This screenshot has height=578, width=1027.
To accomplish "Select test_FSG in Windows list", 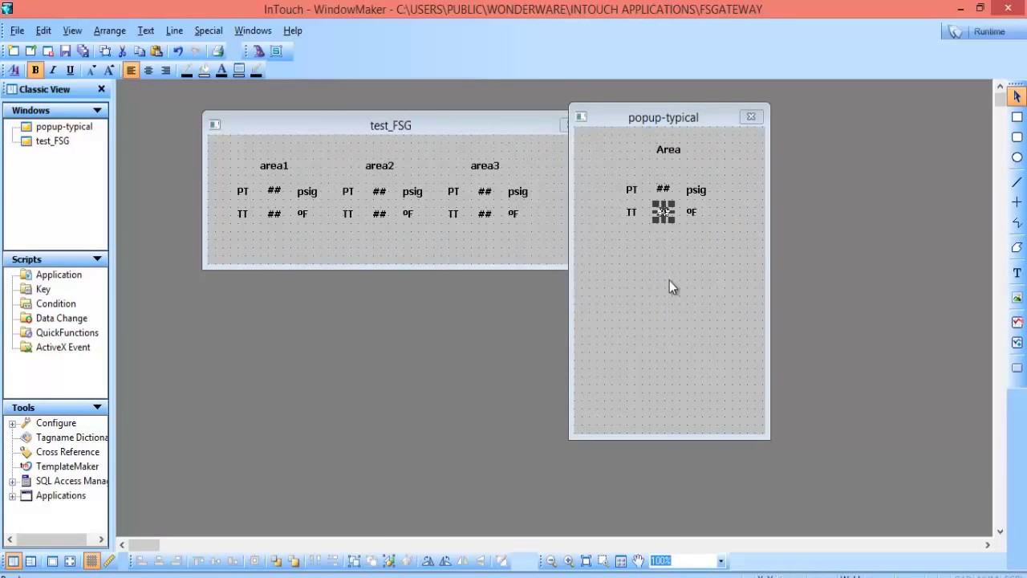I will coord(52,140).
